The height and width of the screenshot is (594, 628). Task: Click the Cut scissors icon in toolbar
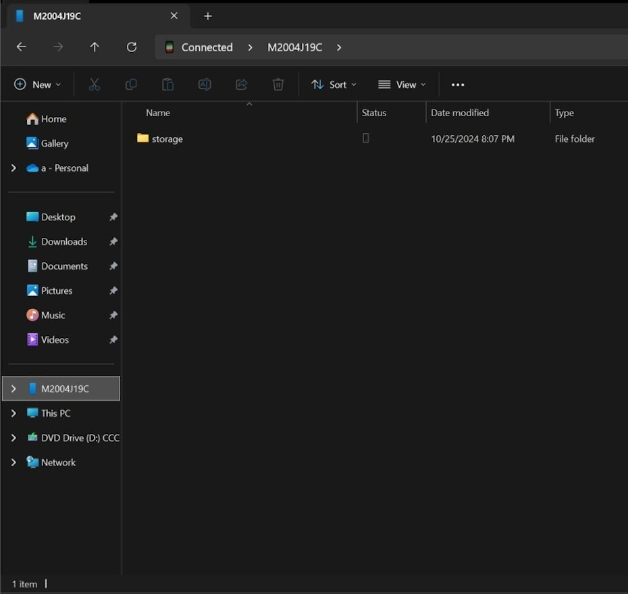pos(94,84)
